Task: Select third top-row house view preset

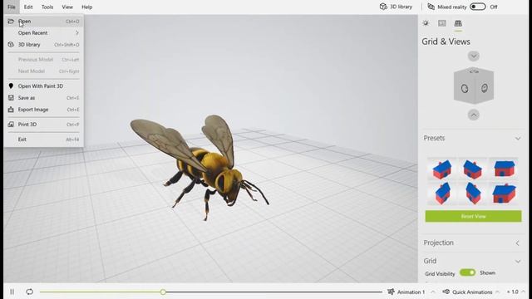Action: click(x=505, y=169)
